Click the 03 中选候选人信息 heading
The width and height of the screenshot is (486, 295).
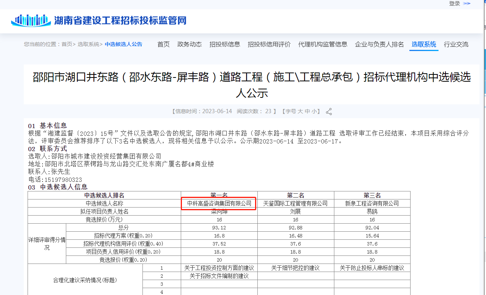(58, 187)
